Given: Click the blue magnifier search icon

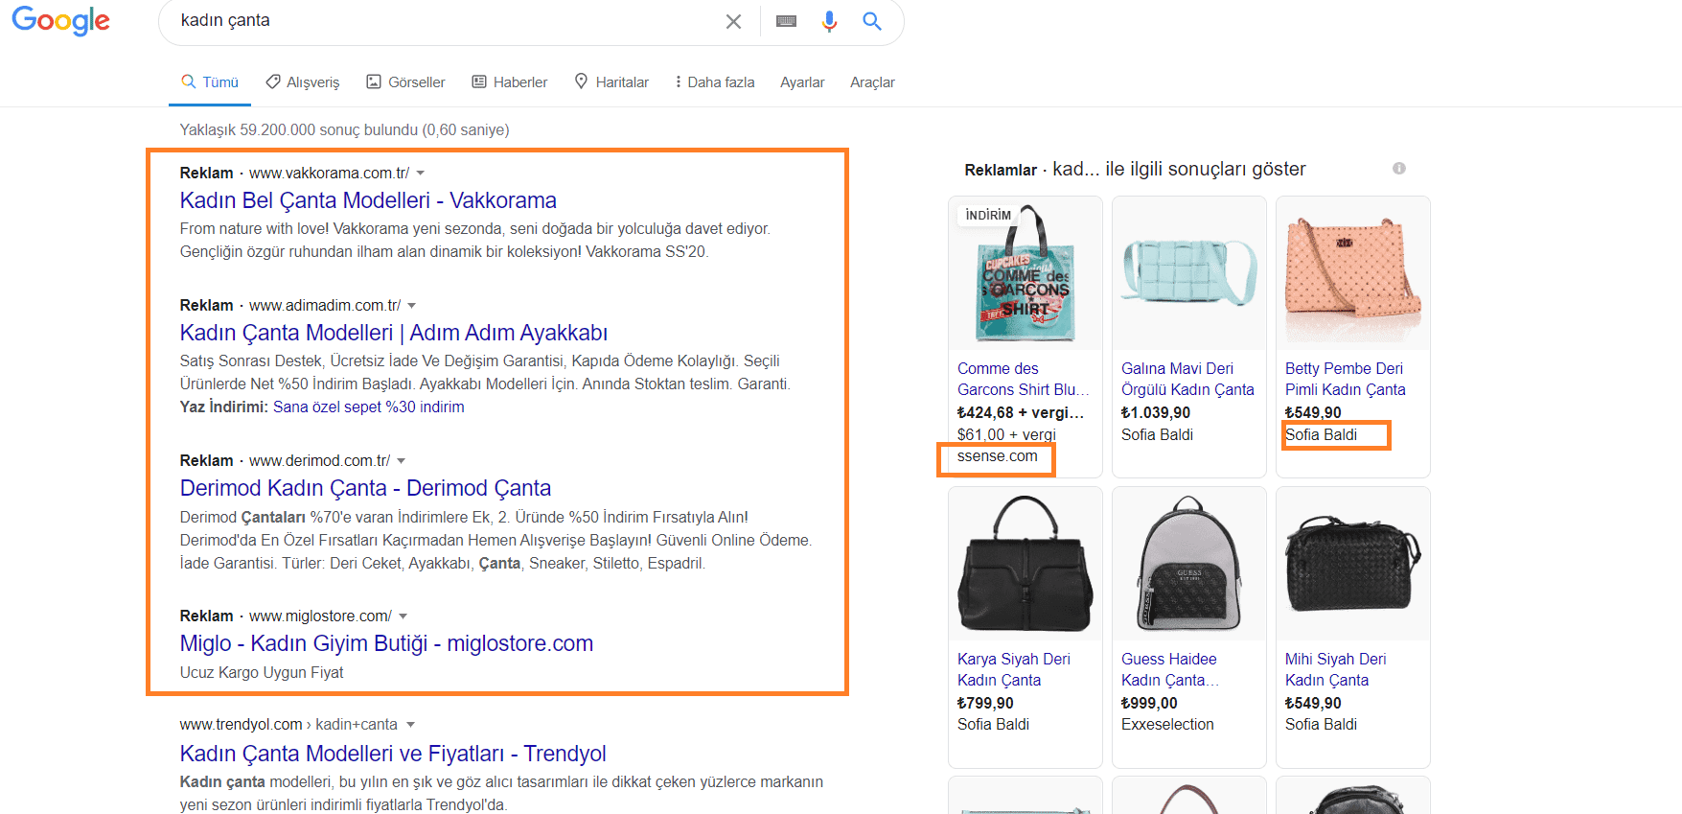Looking at the screenshot, I should click(871, 21).
